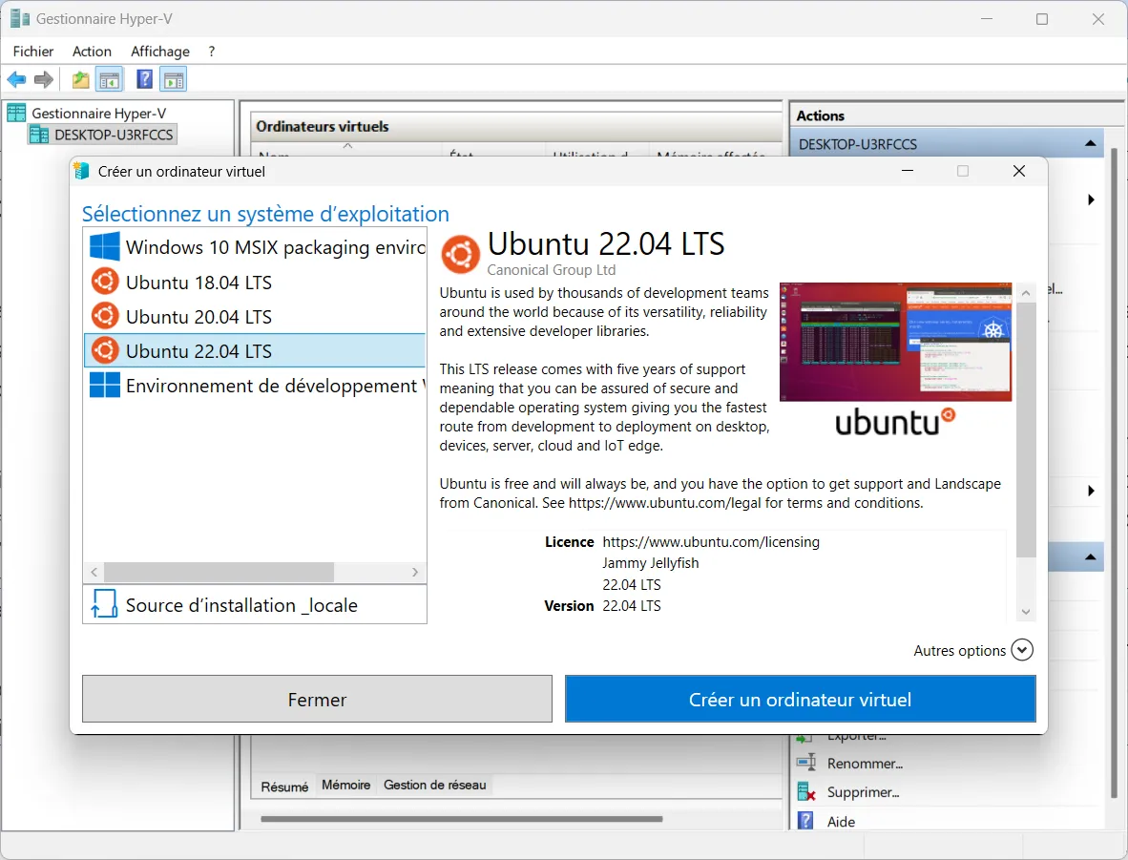Open the Fichier menu
1128x860 pixels.
click(32, 52)
